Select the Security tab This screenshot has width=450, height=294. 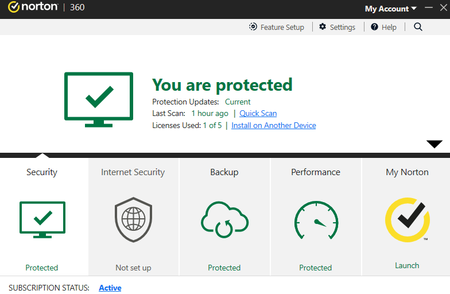click(x=44, y=217)
